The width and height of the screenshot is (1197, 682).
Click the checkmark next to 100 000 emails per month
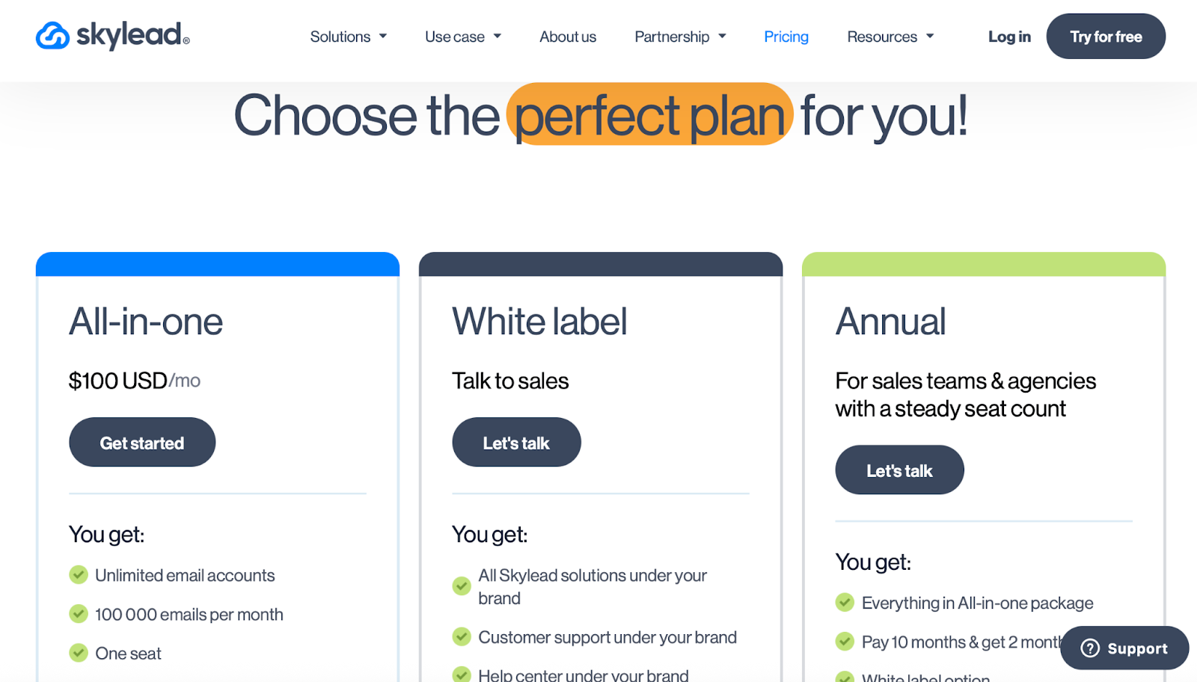click(79, 614)
